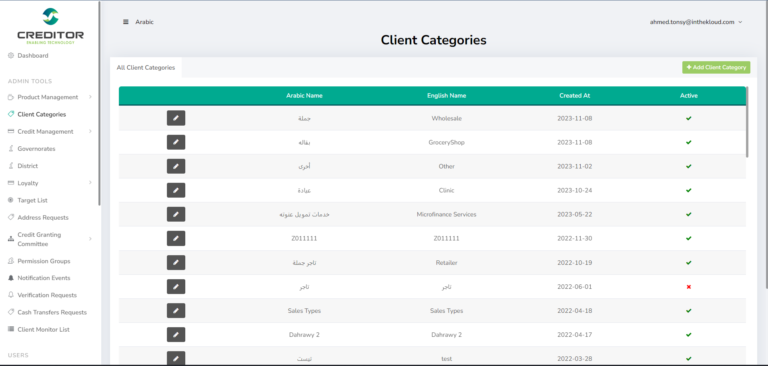Image resolution: width=768 pixels, height=366 pixels.
Task: Edit the Wholesale category row
Action: [176, 118]
